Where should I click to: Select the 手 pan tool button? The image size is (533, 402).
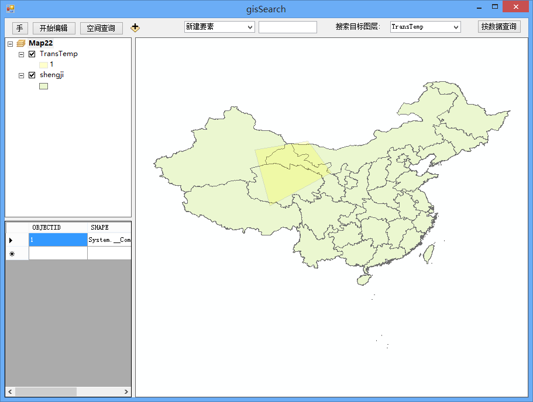(x=20, y=28)
